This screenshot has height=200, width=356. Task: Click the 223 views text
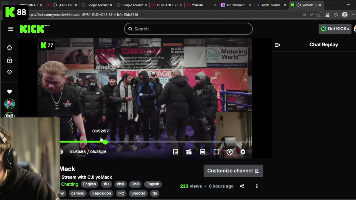pos(191,186)
